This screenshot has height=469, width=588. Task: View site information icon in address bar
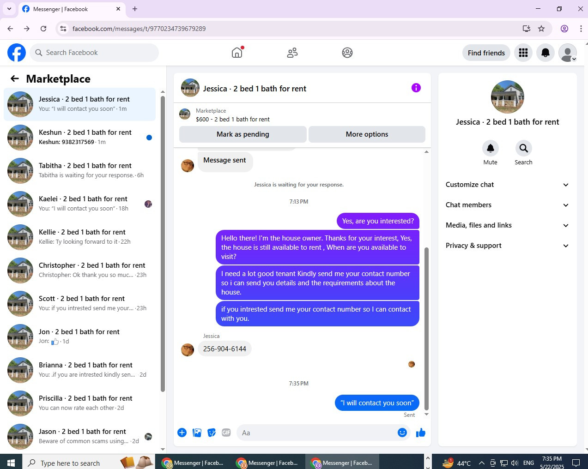pos(63,29)
